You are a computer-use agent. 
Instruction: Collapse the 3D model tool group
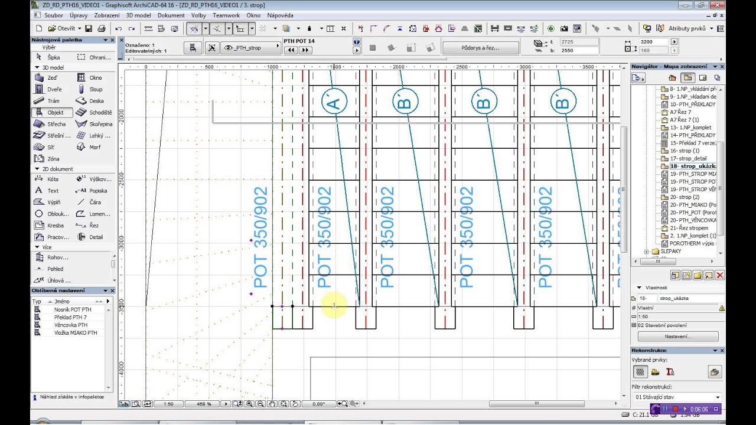click(x=37, y=67)
